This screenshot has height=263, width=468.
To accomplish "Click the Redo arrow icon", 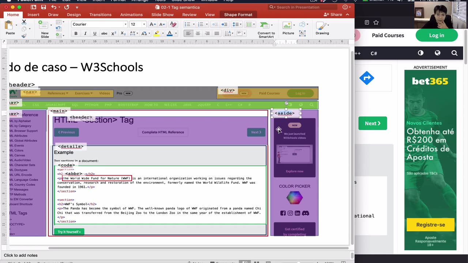I will click(x=67, y=7).
